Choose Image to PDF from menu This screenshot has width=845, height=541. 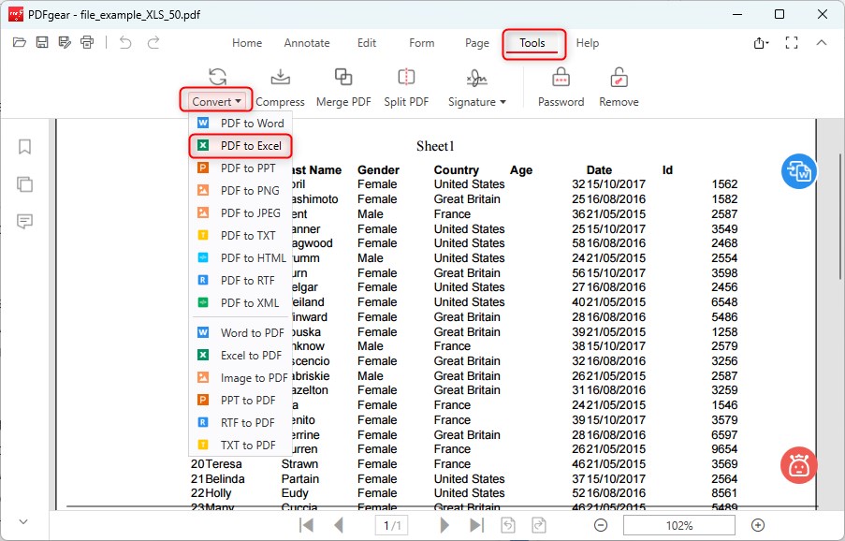240,378
